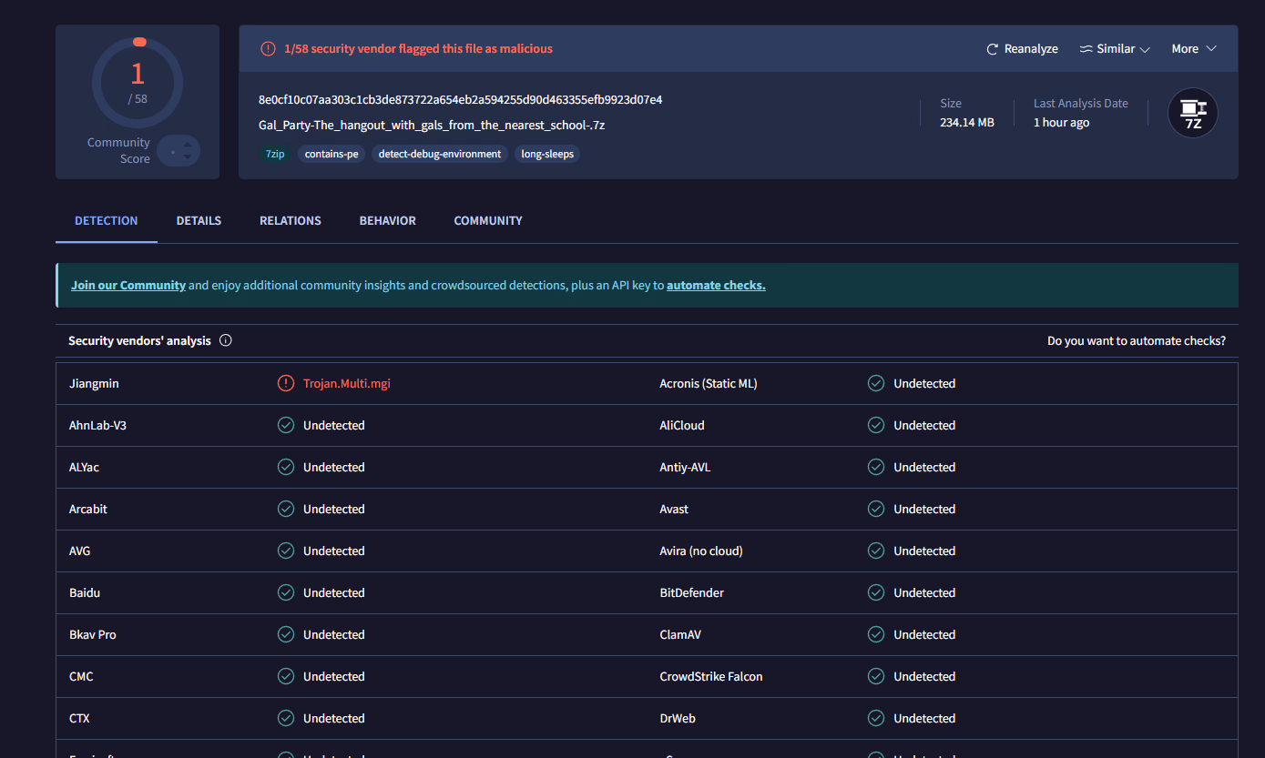Go to the Relations tab
1265x758 pixels.
290,221
